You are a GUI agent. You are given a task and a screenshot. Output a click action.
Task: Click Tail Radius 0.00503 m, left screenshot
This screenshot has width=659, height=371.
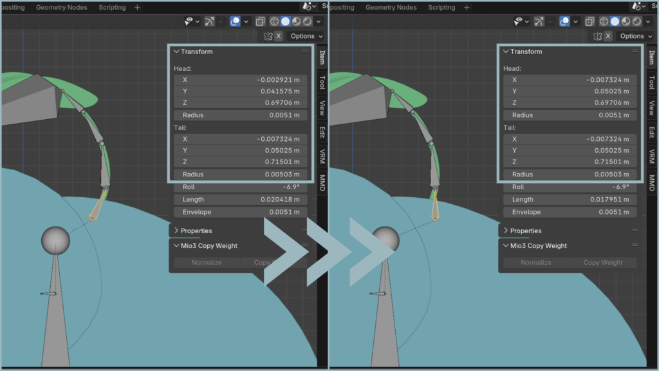tap(241, 174)
